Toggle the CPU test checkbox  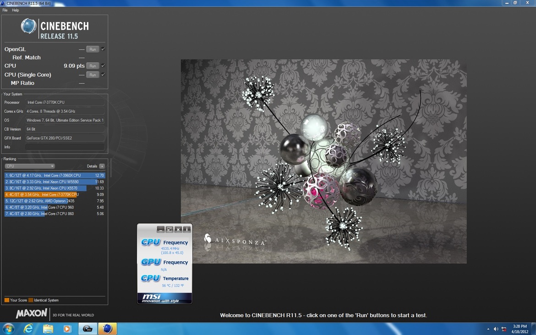point(103,65)
